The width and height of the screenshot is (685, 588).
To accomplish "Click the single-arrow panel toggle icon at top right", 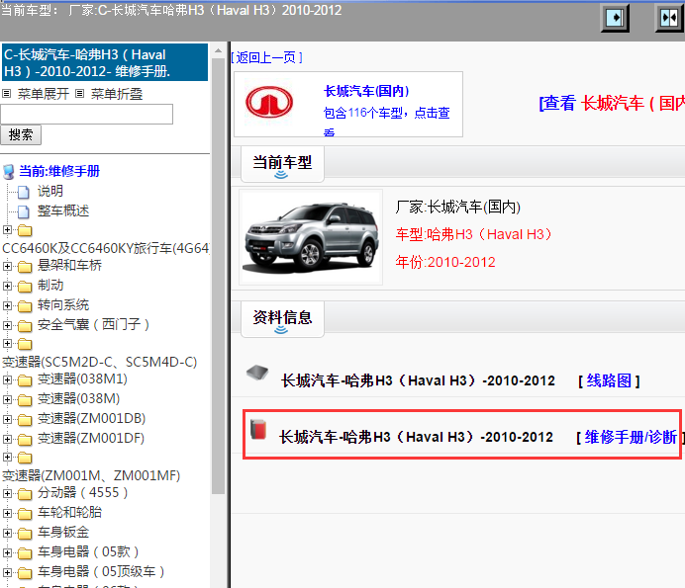I will 615,19.
